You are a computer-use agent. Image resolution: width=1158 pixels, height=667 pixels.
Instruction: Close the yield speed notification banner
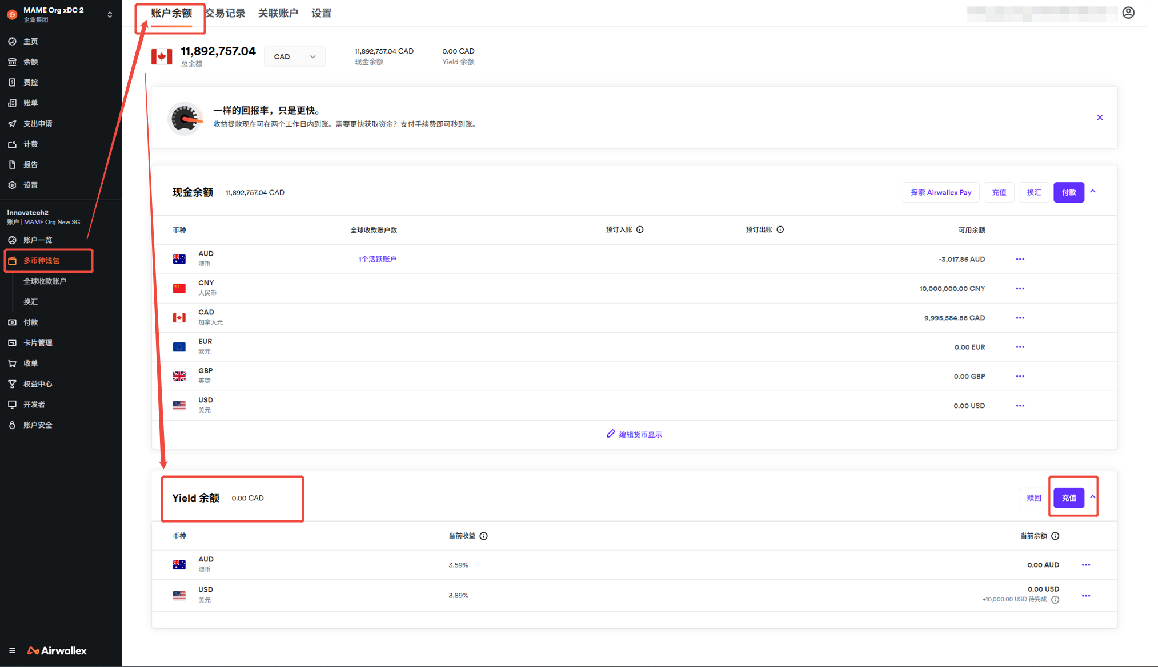pos(1100,118)
